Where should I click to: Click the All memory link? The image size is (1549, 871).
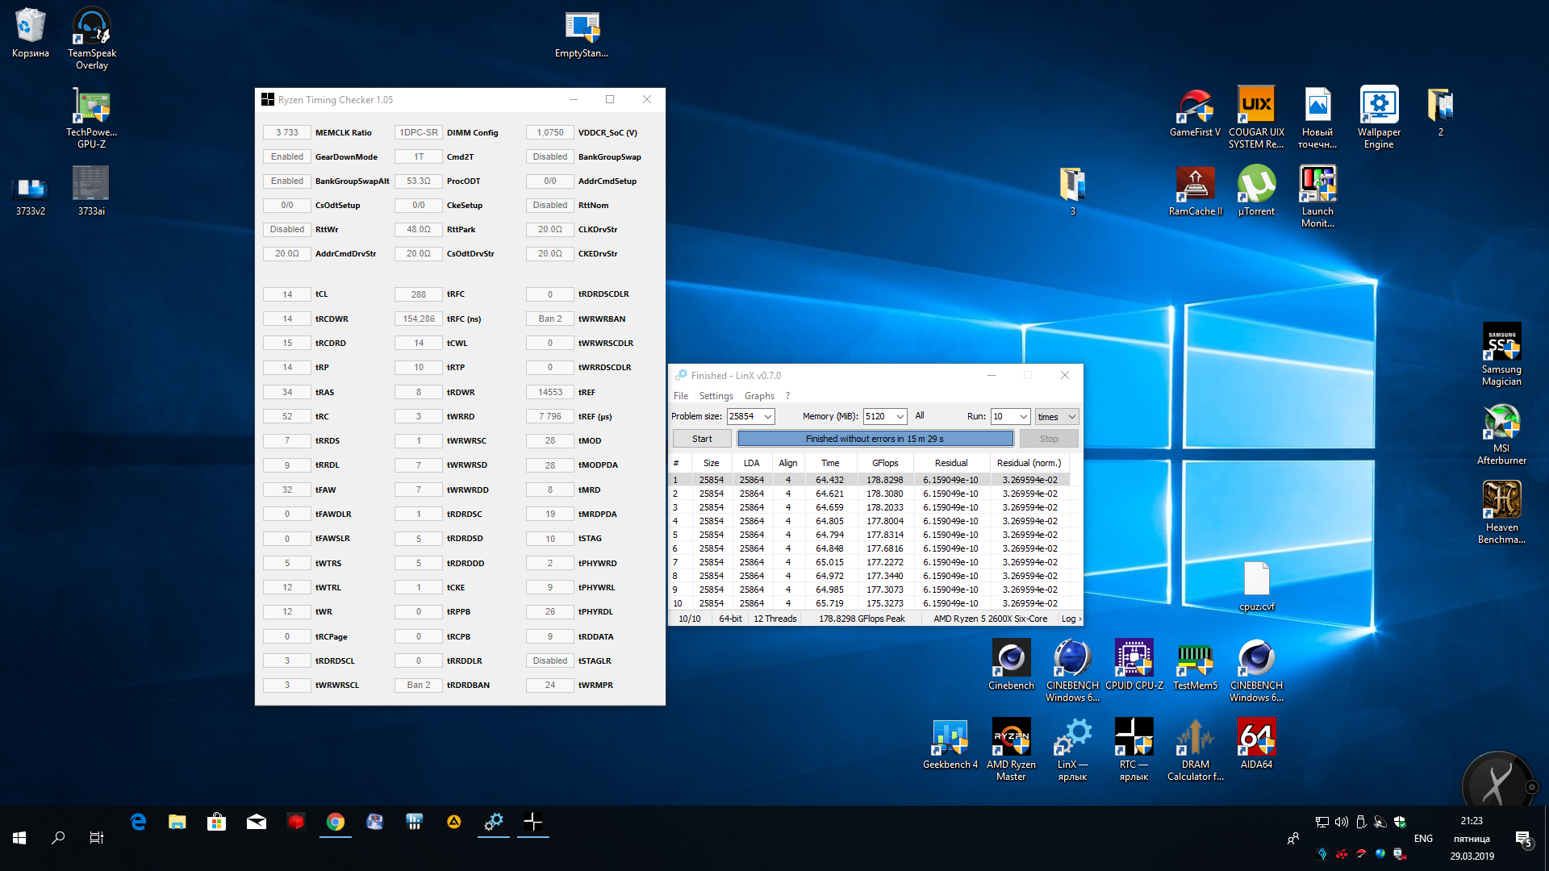pos(920,416)
